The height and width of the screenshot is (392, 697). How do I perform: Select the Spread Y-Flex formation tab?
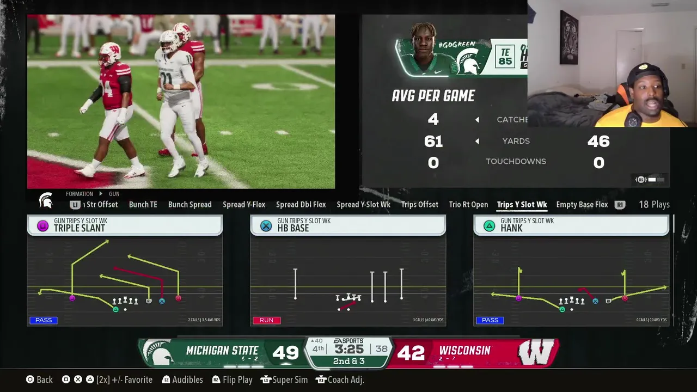(x=244, y=205)
